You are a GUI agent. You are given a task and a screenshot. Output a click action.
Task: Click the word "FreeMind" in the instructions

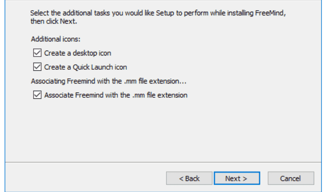point(269,13)
